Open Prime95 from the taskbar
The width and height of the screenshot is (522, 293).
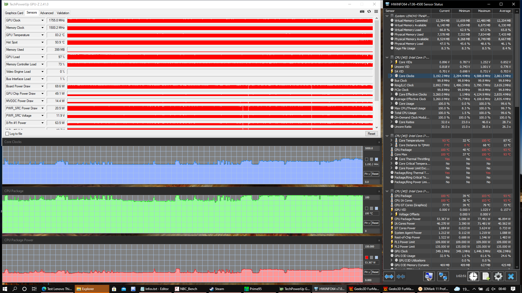pyautogui.click(x=253, y=289)
